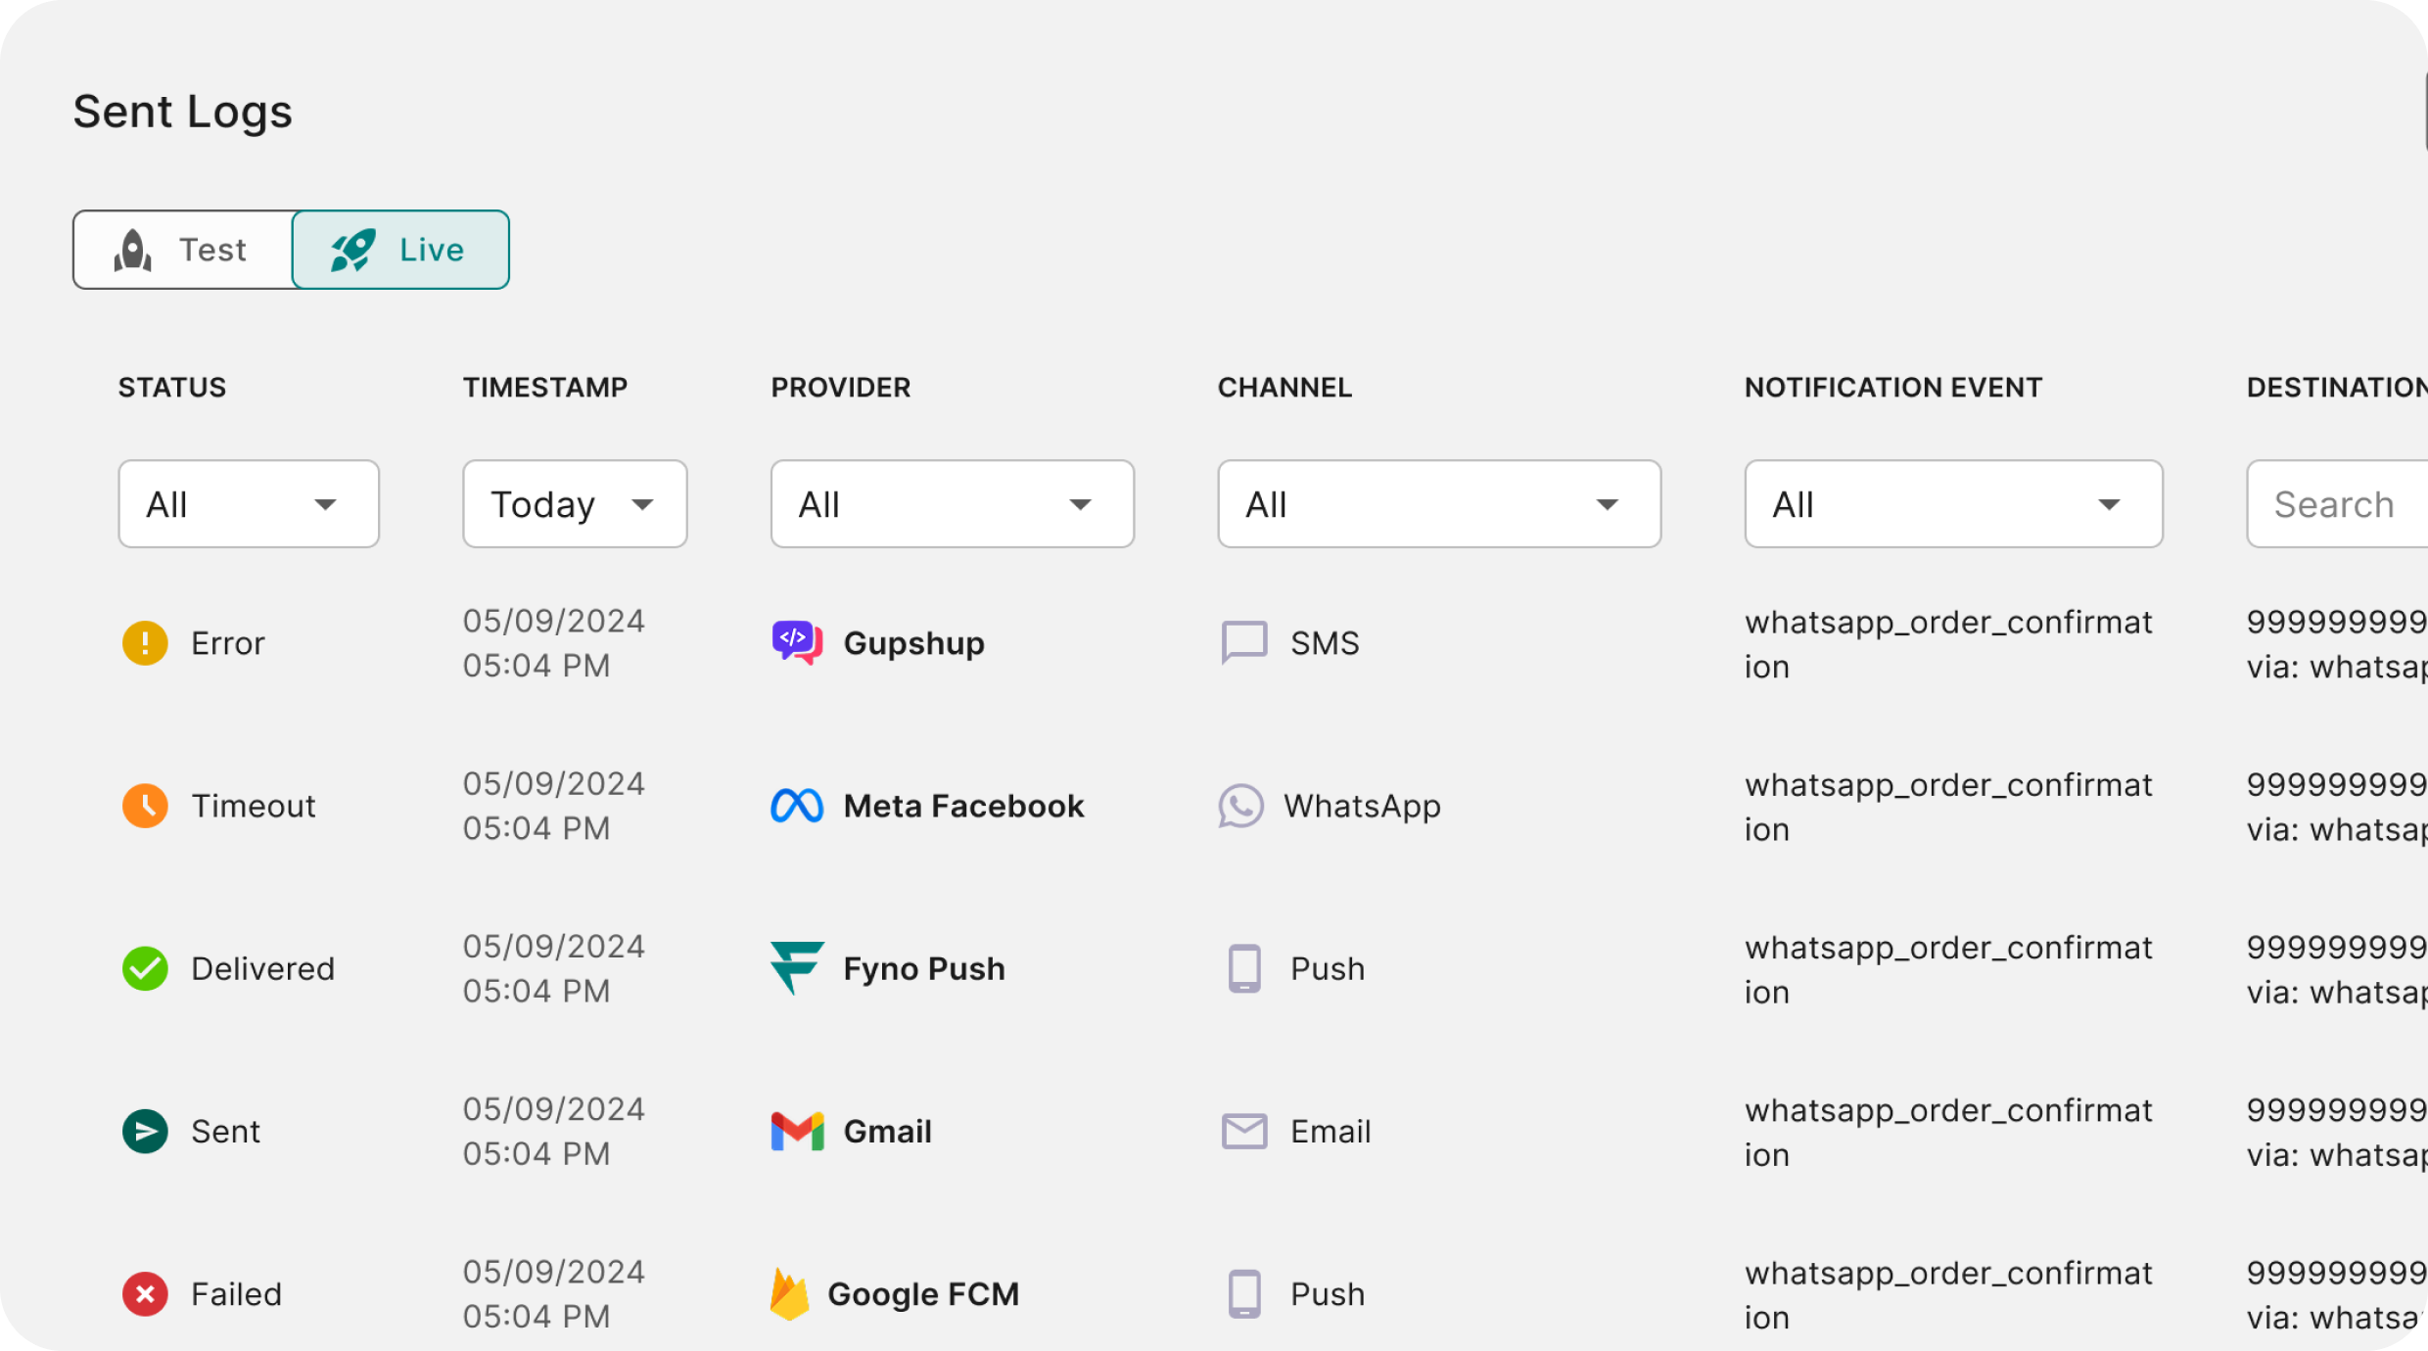Click the Gupshup provider name

914,643
